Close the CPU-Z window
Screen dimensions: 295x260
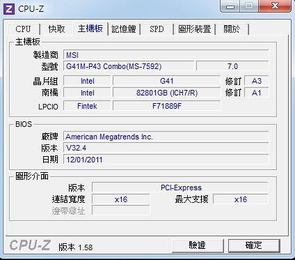click(275, 6)
